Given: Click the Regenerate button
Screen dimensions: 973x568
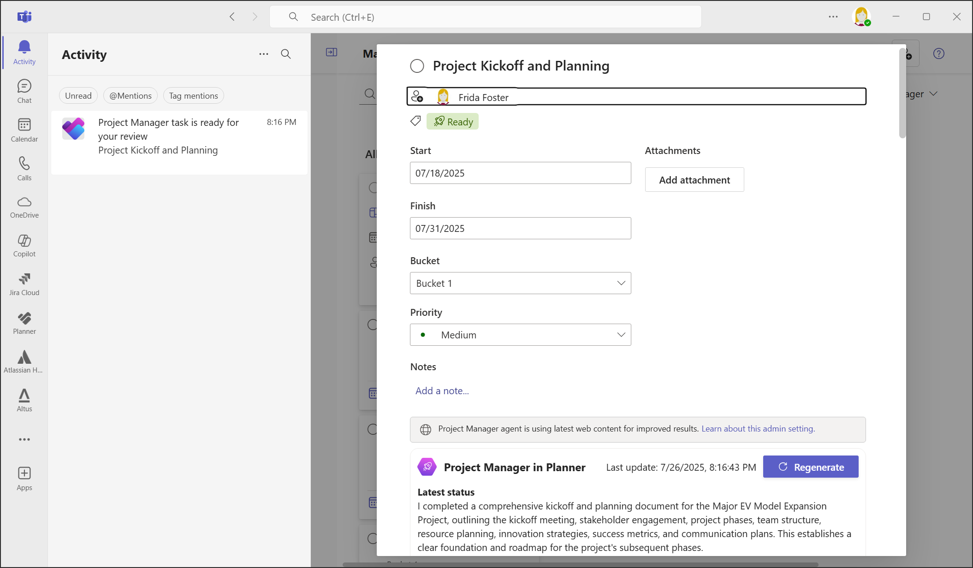Looking at the screenshot, I should point(811,467).
